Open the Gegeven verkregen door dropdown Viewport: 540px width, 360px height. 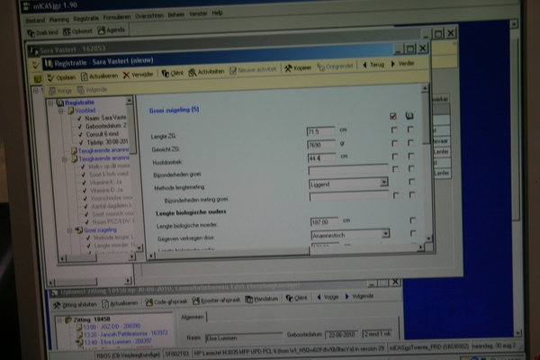coord(383,233)
